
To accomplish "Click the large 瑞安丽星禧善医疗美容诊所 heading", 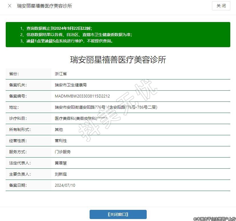I will click(x=118, y=60).
